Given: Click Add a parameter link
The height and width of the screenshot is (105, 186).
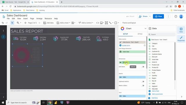Looking at the screenshot, I should pyautogui.click(x=157, y=94).
